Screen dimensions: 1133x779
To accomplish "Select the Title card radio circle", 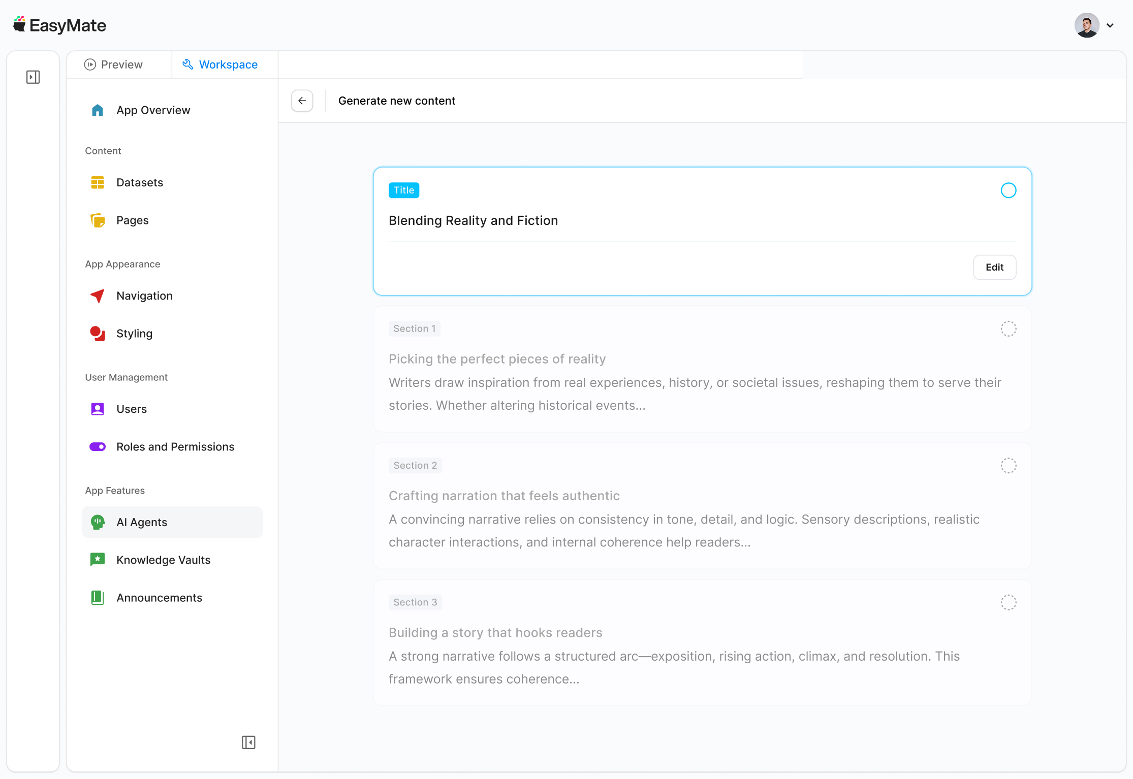I will 1008,190.
